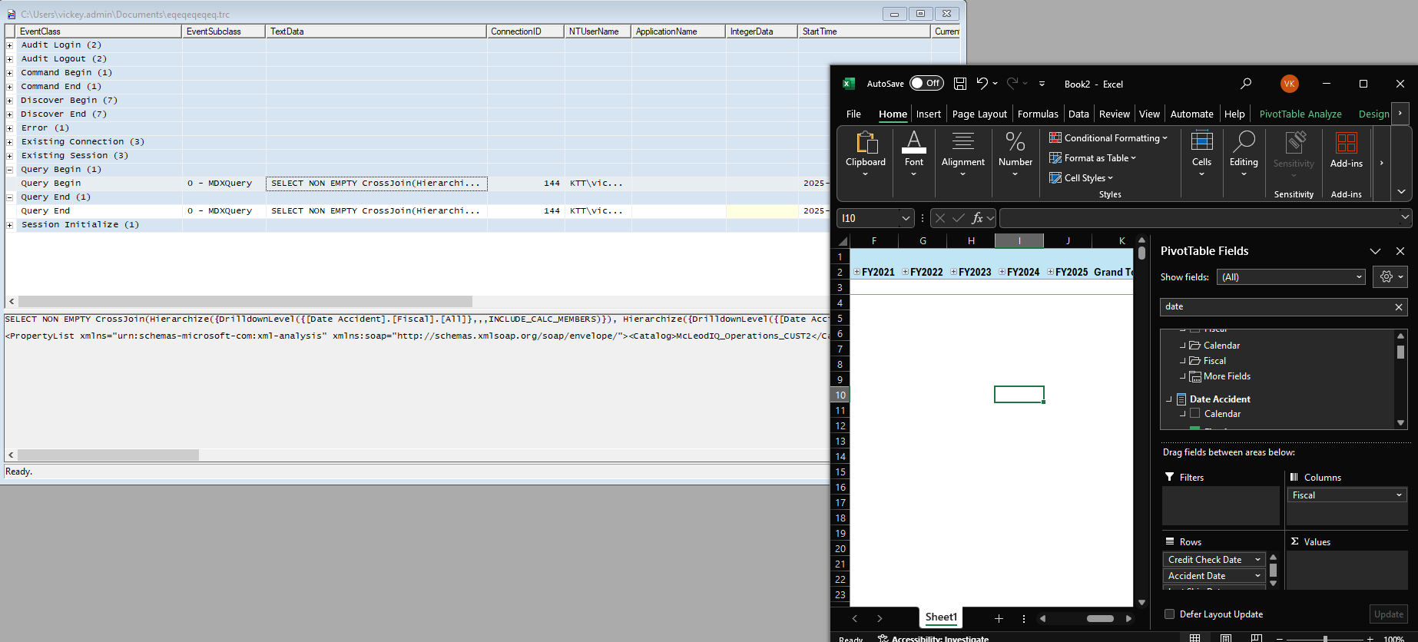1418x642 pixels.
Task: Click the Excel formula bar input
Action: coord(1200,218)
